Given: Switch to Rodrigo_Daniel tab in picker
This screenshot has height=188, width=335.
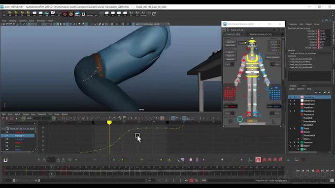Looking at the screenshot, I should tap(261, 34).
